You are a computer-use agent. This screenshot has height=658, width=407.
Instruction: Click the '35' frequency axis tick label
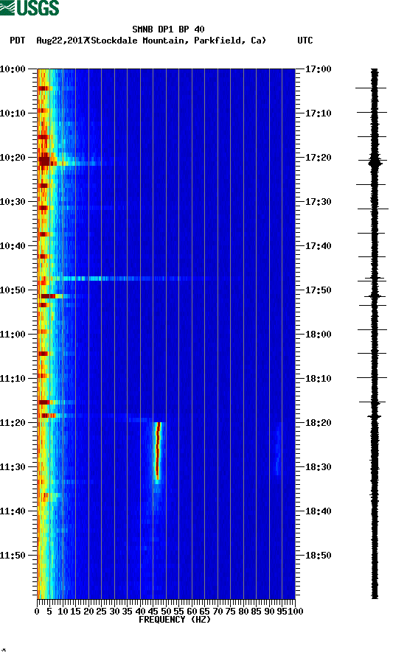click(x=128, y=612)
